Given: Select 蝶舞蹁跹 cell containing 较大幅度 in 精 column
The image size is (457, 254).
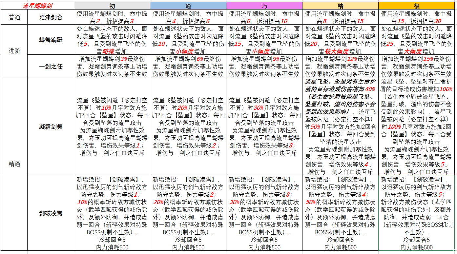Looking at the screenshot, I should [340, 40].
